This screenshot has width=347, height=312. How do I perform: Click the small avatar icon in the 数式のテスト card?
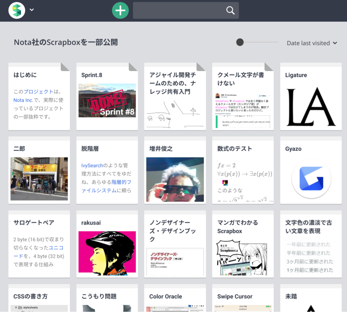[x=225, y=183]
